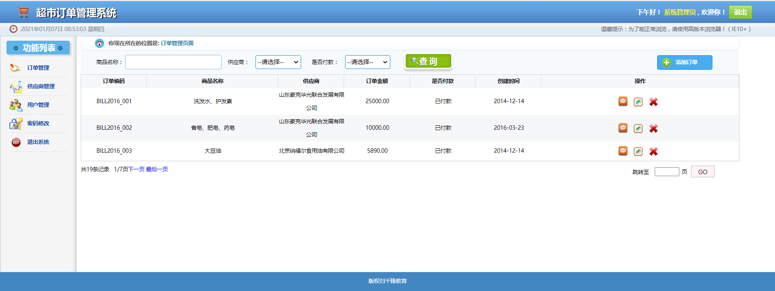Image resolution: width=775 pixels, height=291 pixels.
Task: Focus the 商品名称 search input field
Action: point(173,62)
